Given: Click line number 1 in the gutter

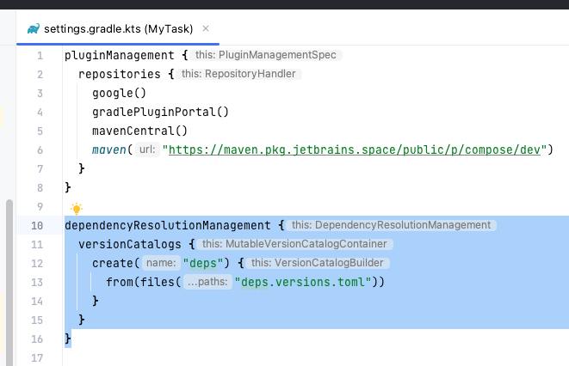Looking at the screenshot, I should 39,55.
